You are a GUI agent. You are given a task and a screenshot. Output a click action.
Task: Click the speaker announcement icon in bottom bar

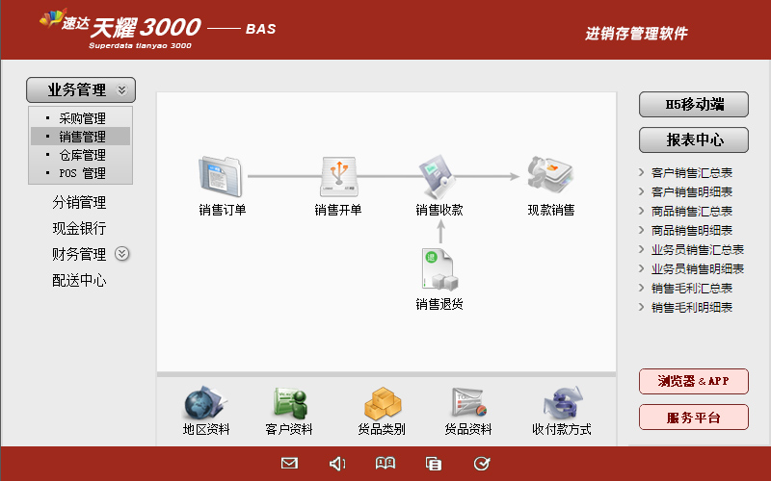[x=337, y=464]
